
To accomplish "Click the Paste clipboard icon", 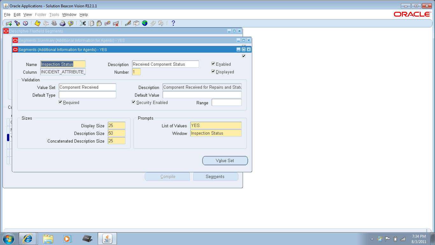I will point(99,23).
